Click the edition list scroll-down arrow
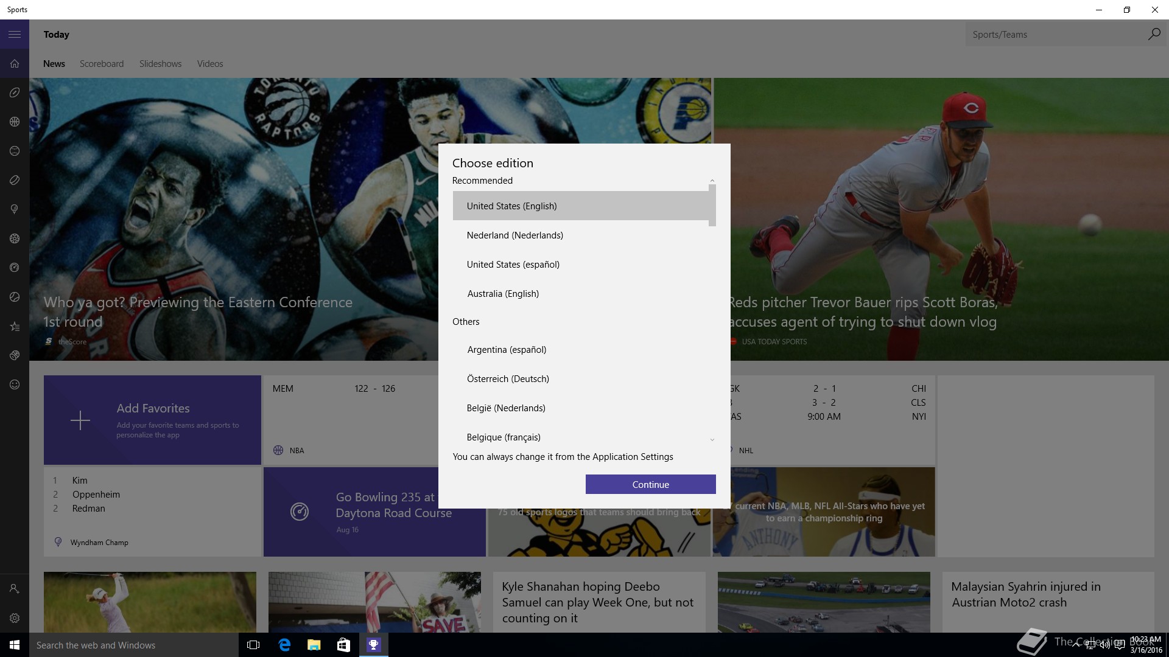This screenshot has height=657, width=1169. (x=712, y=439)
